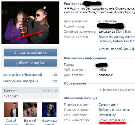Screen dimensions: 135x125
Task: Click the Добавить в друзья button
Action: point(30,63)
